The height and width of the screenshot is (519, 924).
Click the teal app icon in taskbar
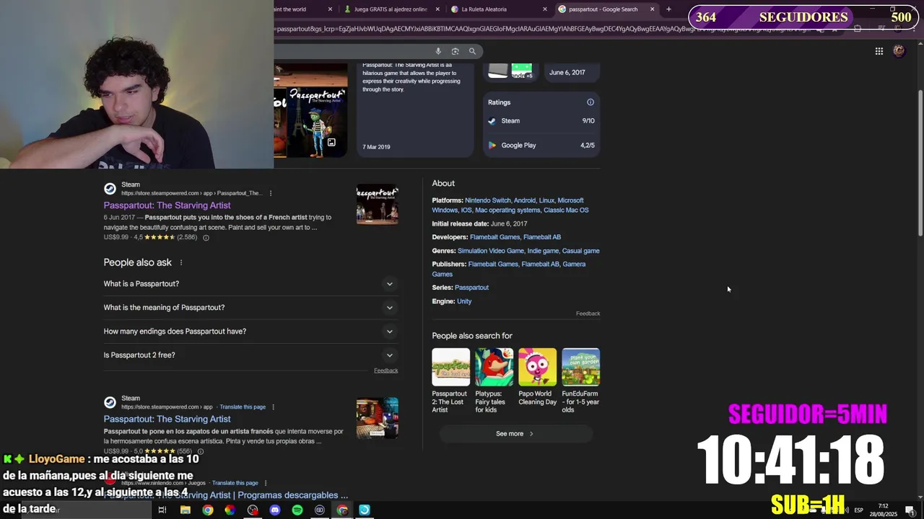click(x=365, y=510)
